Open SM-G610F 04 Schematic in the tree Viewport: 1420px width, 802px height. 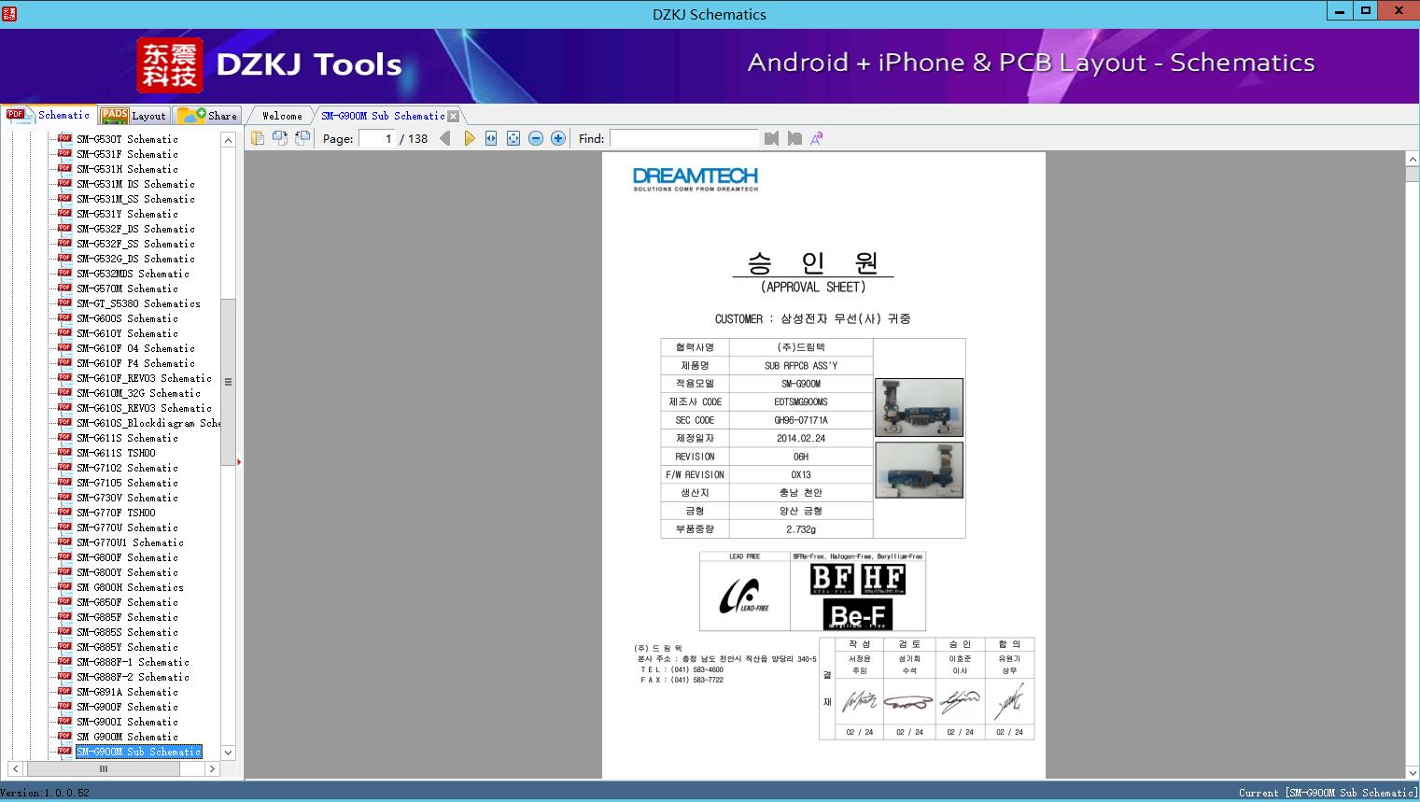coord(135,348)
